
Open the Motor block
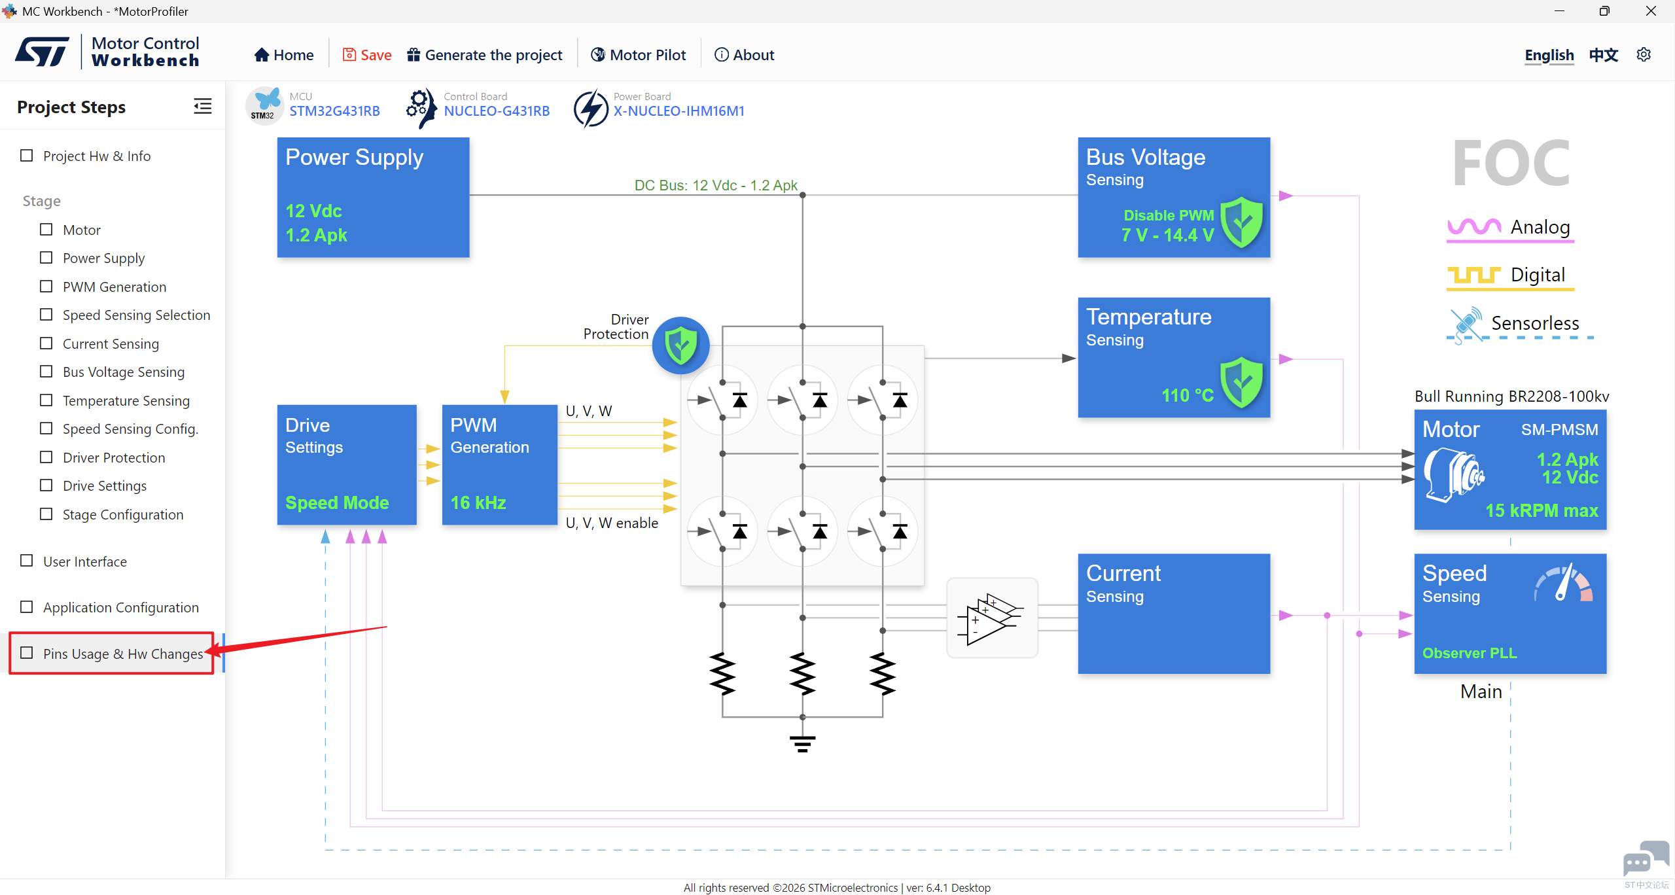click(x=1510, y=469)
